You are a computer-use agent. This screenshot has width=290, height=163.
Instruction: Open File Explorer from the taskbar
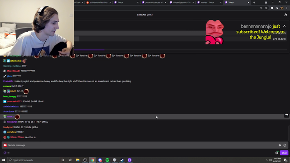coord(77,160)
